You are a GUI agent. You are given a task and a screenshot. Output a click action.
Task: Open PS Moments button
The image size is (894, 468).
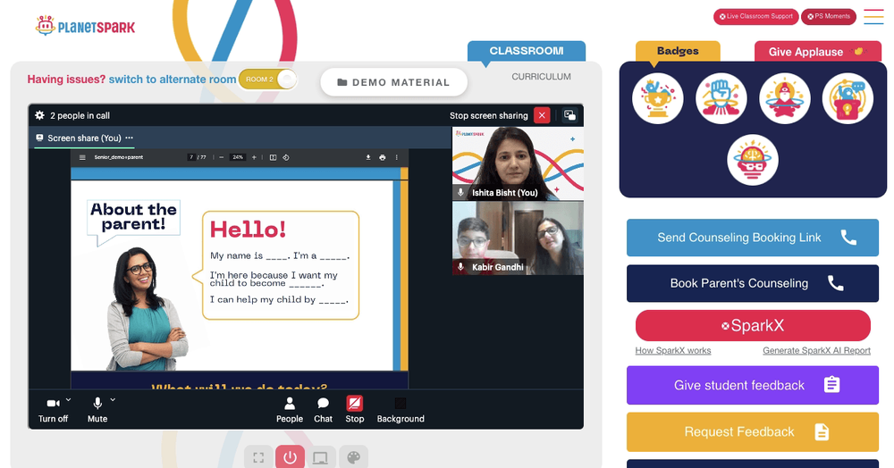tap(829, 16)
